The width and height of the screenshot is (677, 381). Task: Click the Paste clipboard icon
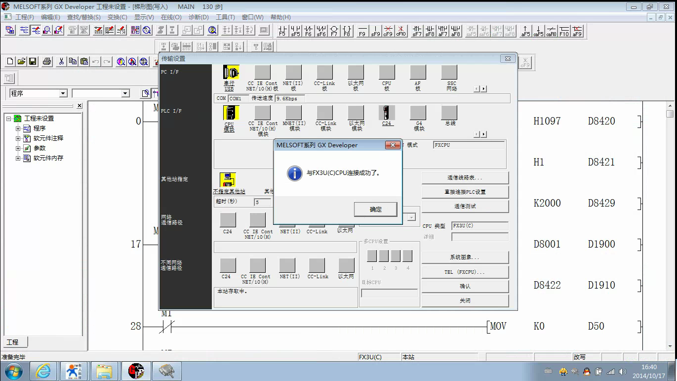coord(84,62)
